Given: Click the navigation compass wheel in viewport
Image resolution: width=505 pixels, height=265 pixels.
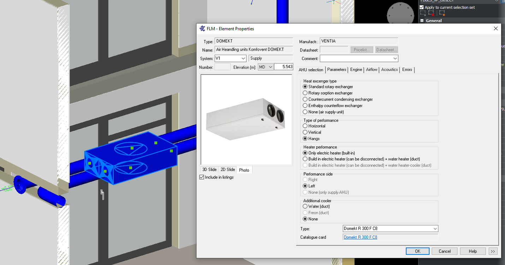Looking at the screenshot, I should (x=400, y=15).
